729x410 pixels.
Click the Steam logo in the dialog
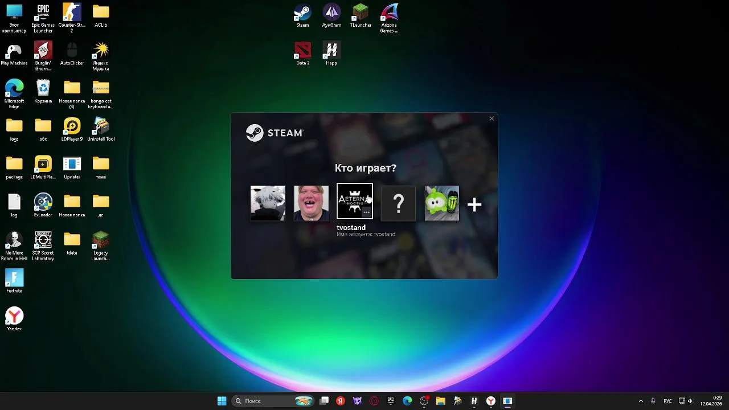[x=275, y=133]
